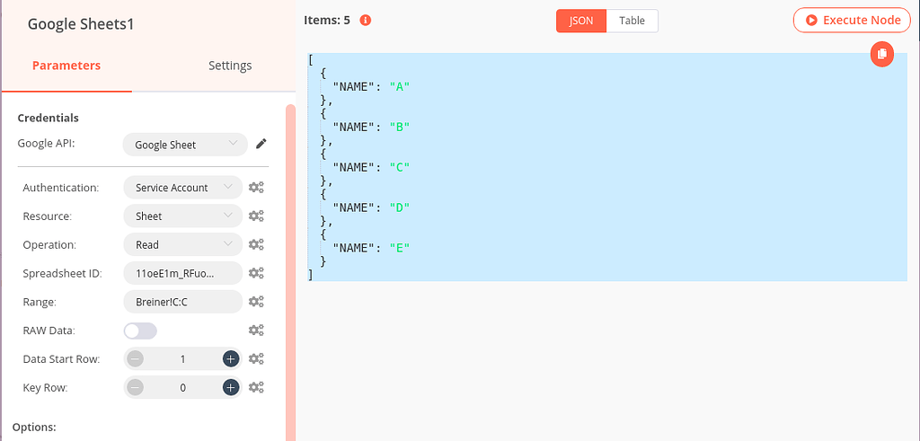920x441 pixels.
Task: Click the pencil icon to edit Google API credentials
Action: tap(261, 144)
